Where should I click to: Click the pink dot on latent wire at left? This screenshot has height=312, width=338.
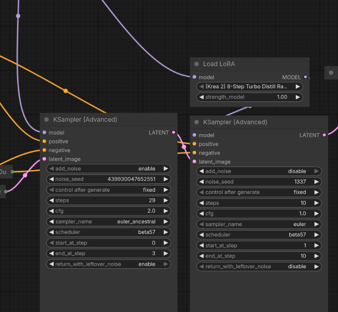[25, 175]
